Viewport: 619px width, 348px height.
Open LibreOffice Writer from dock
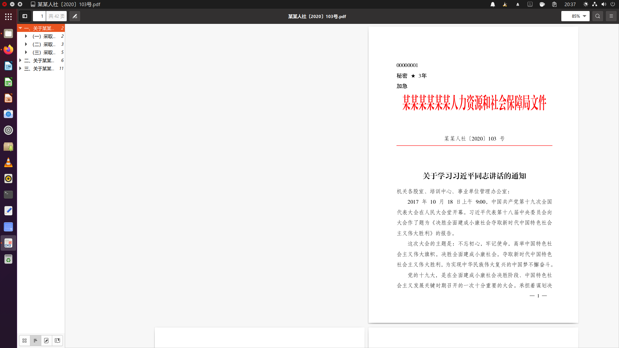(x=8, y=66)
